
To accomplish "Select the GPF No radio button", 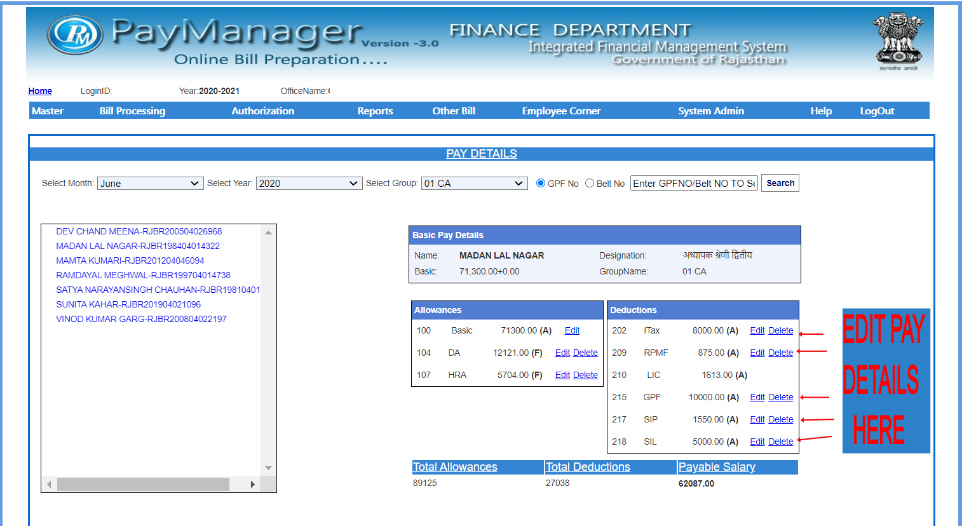I will 539,183.
